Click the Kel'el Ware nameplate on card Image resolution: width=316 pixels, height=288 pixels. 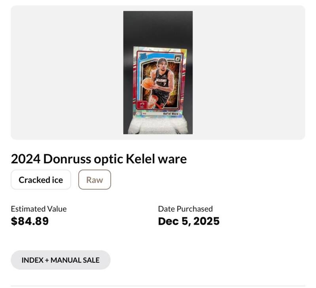point(171,113)
